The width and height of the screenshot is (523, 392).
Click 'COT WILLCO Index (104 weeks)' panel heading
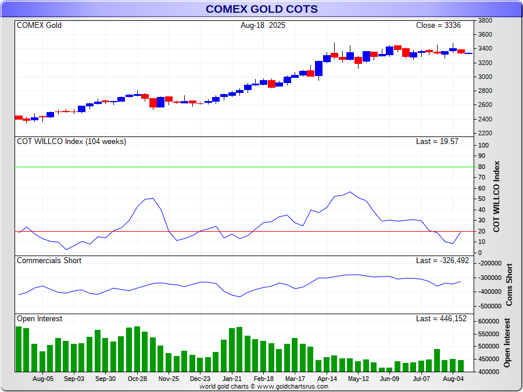71,142
